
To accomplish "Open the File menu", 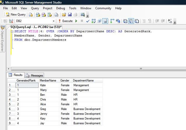I will pos(6,8).
